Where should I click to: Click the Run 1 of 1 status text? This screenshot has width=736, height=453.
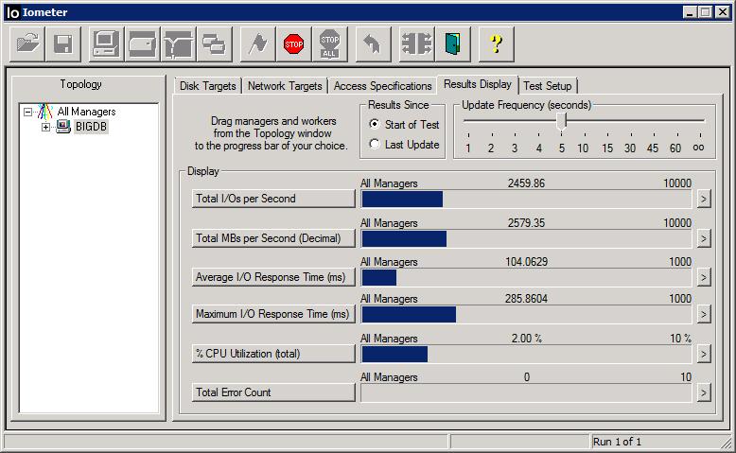(x=617, y=442)
